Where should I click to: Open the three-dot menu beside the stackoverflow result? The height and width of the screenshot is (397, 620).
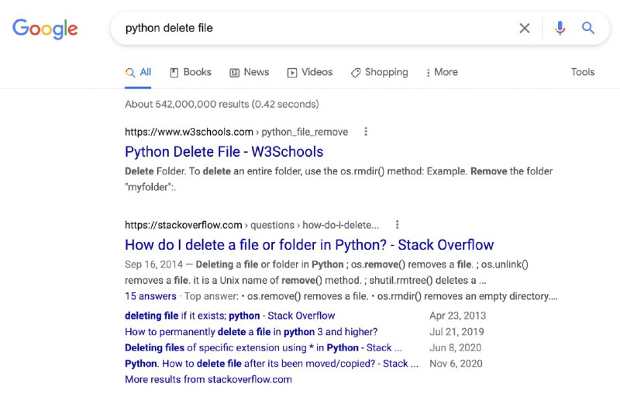[x=398, y=225]
